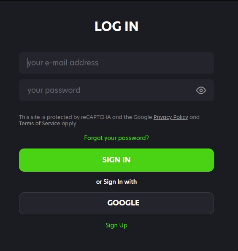Choose Google as the sign-in provider
The width and height of the screenshot is (238, 251).
pyautogui.click(x=116, y=203)
